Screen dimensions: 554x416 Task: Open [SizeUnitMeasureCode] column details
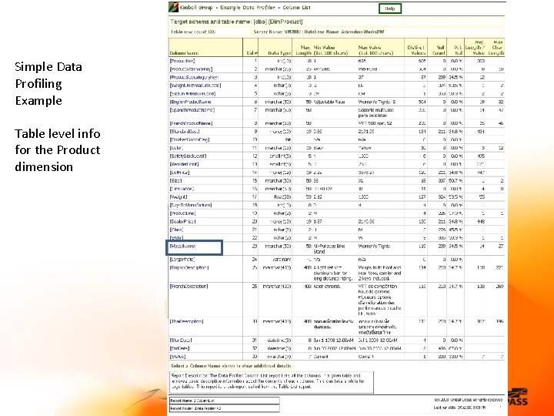tap(192, 93)
